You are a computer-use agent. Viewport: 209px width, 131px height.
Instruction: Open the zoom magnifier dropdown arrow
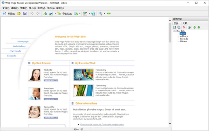pos(104,13)
